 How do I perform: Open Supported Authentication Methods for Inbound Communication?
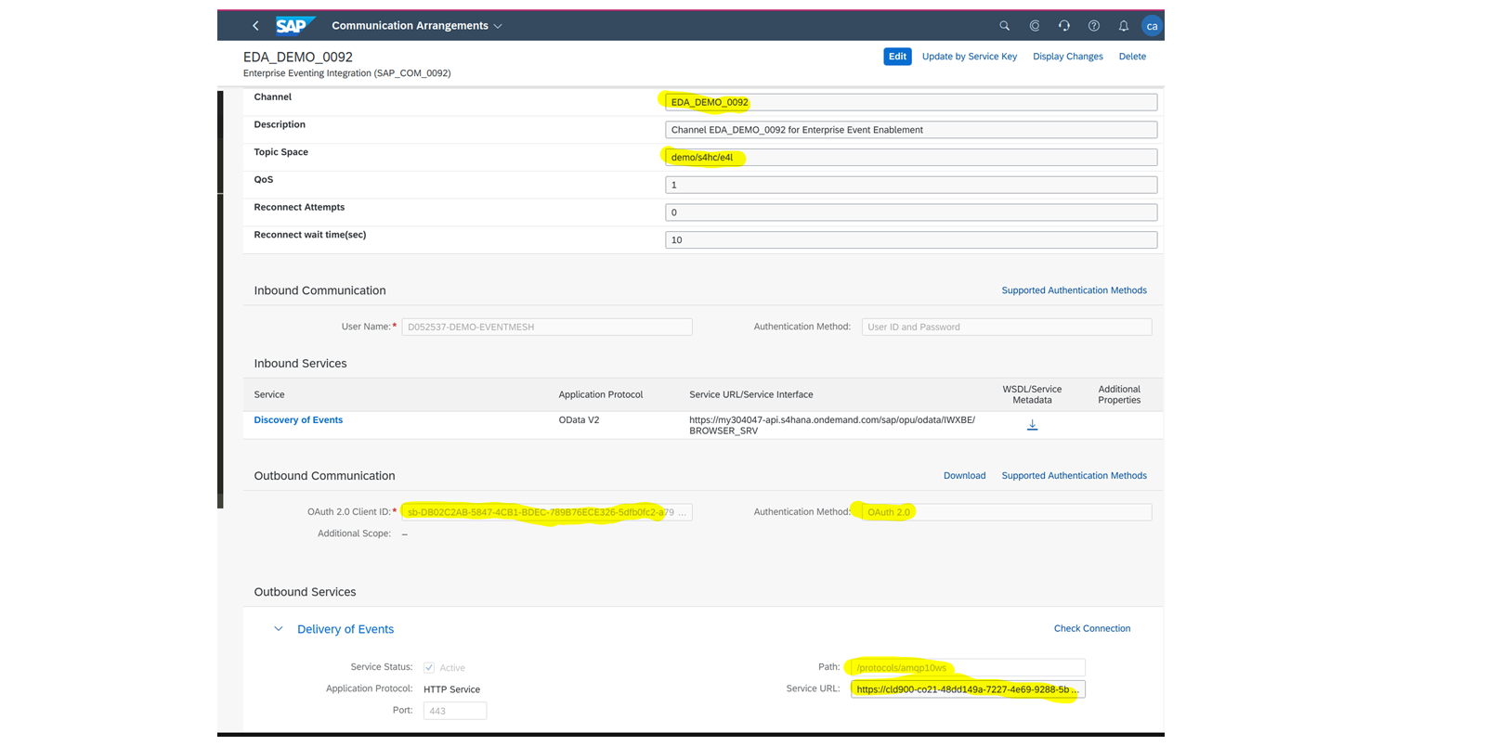1074,290
